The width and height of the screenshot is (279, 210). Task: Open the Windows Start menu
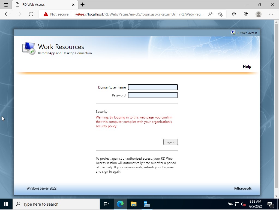click(6, 204)
